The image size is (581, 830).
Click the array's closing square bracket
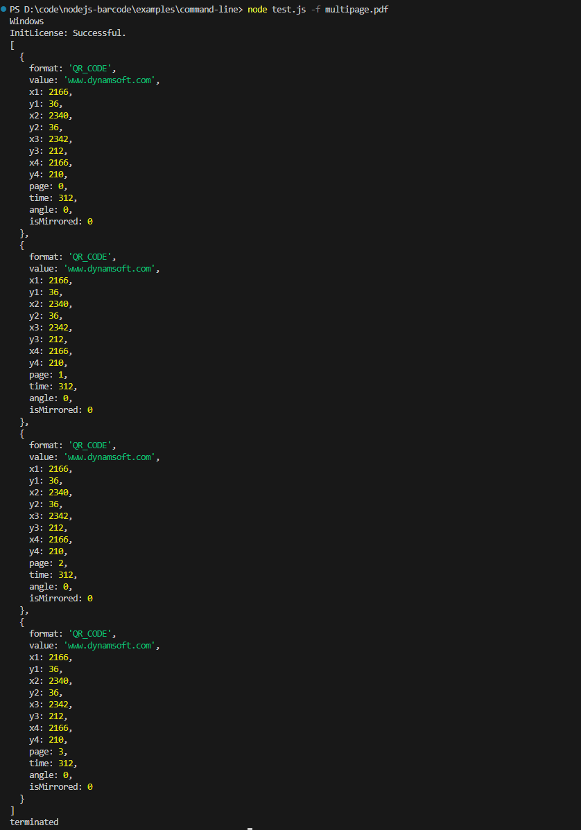[x=12, y=810]
